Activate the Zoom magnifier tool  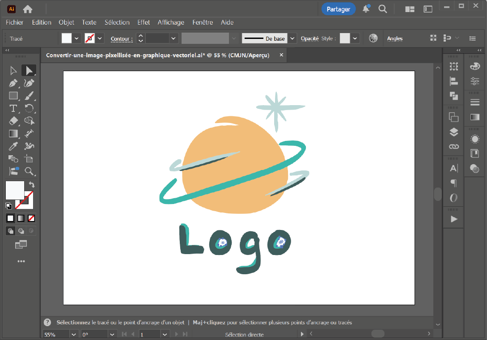point(29,171)
